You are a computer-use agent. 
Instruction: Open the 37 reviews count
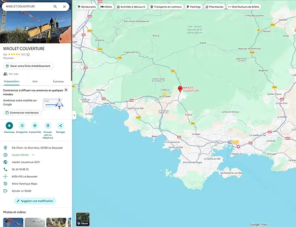tap(23, 55)
